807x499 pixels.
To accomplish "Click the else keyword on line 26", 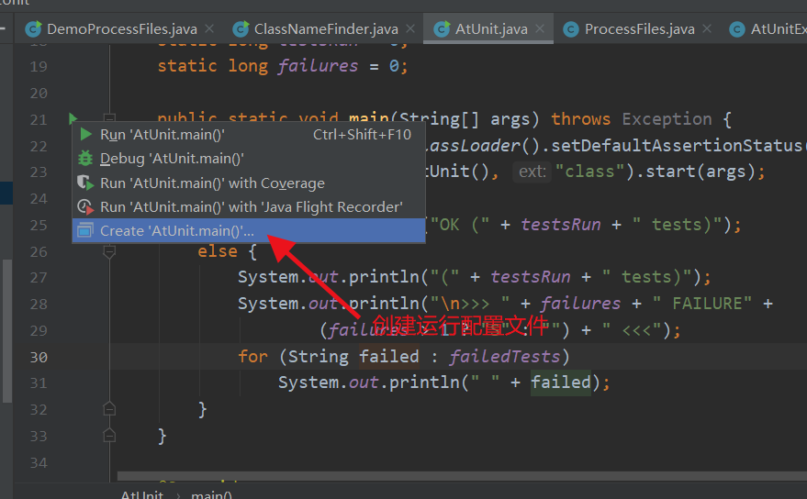I will coord(218,251).
